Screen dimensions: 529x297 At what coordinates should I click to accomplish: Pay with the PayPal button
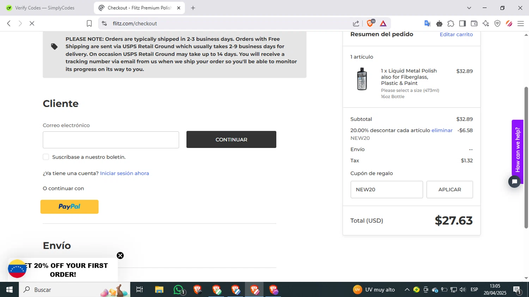coord(69,207)
